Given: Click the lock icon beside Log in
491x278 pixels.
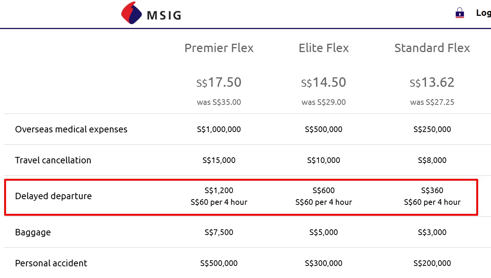Looking at the screenshot, I should pyautogui.click(x=460, y=13).
